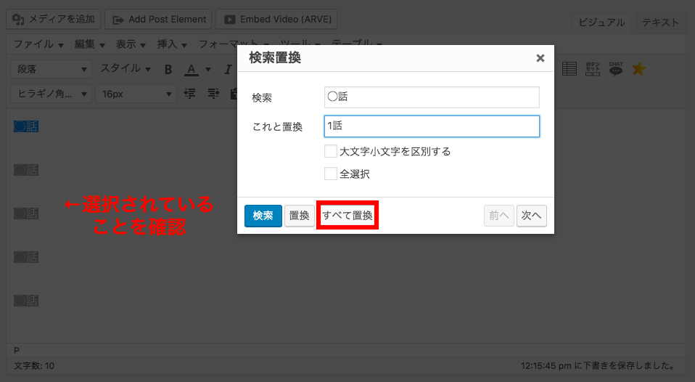The height and width of the screenshot is (382, 695).
Task: Open the ヒラギノ角 font family dropdown
Action: (51, 94)
